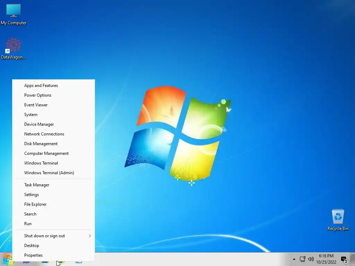Launch Windows Terminal (Admin)
The height and width of the screenshot is (266, 355).
(53, 173)
